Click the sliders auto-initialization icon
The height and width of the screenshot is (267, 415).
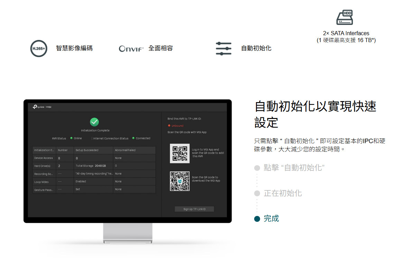click(x=223, y=49)
